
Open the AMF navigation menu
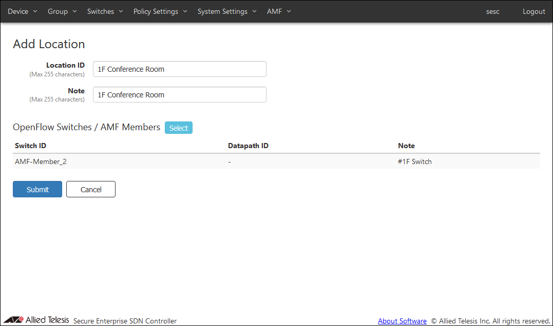278,11
